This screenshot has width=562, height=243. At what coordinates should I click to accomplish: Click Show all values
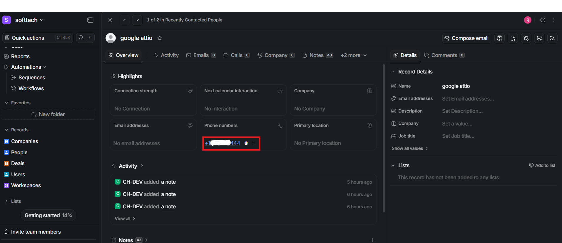click(410, 148)
